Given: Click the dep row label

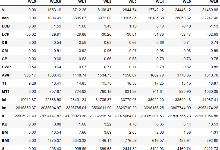Looking at the screenshot, I should pos(5,18).
